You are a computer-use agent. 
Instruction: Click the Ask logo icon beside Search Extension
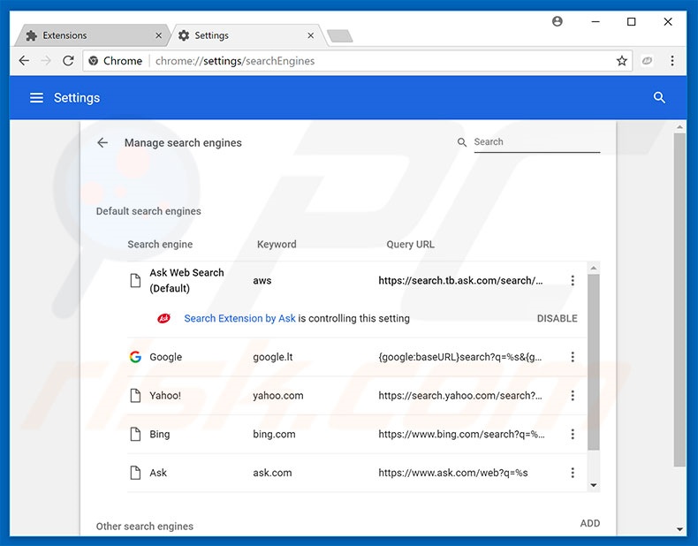click(x=163, y=319)
